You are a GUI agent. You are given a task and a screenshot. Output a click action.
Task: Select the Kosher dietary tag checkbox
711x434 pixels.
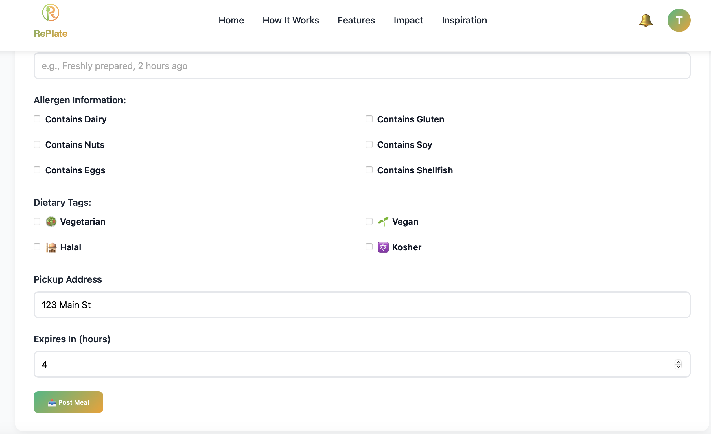(369, 247)
